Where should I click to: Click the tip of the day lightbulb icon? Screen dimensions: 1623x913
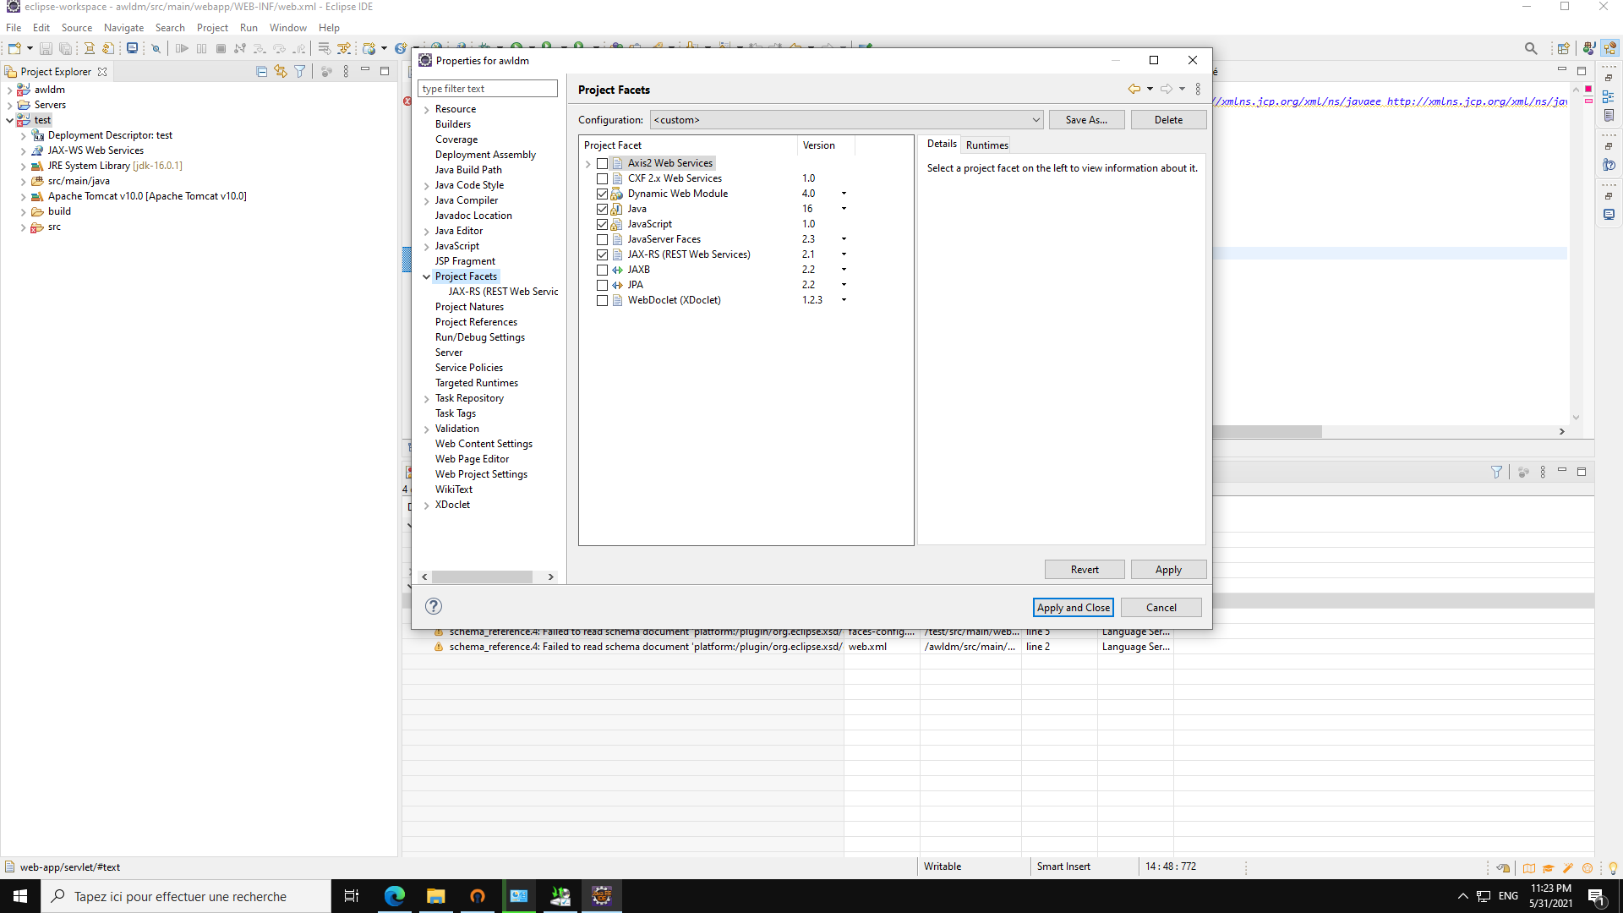pos(1612,868)
